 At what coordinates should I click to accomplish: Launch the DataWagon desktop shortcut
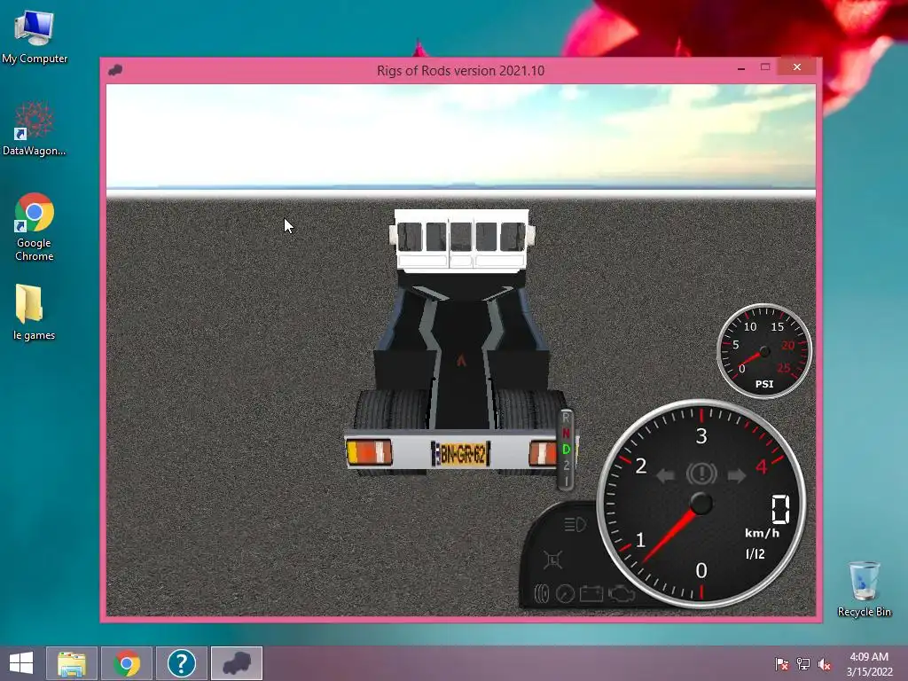[35, 129]
